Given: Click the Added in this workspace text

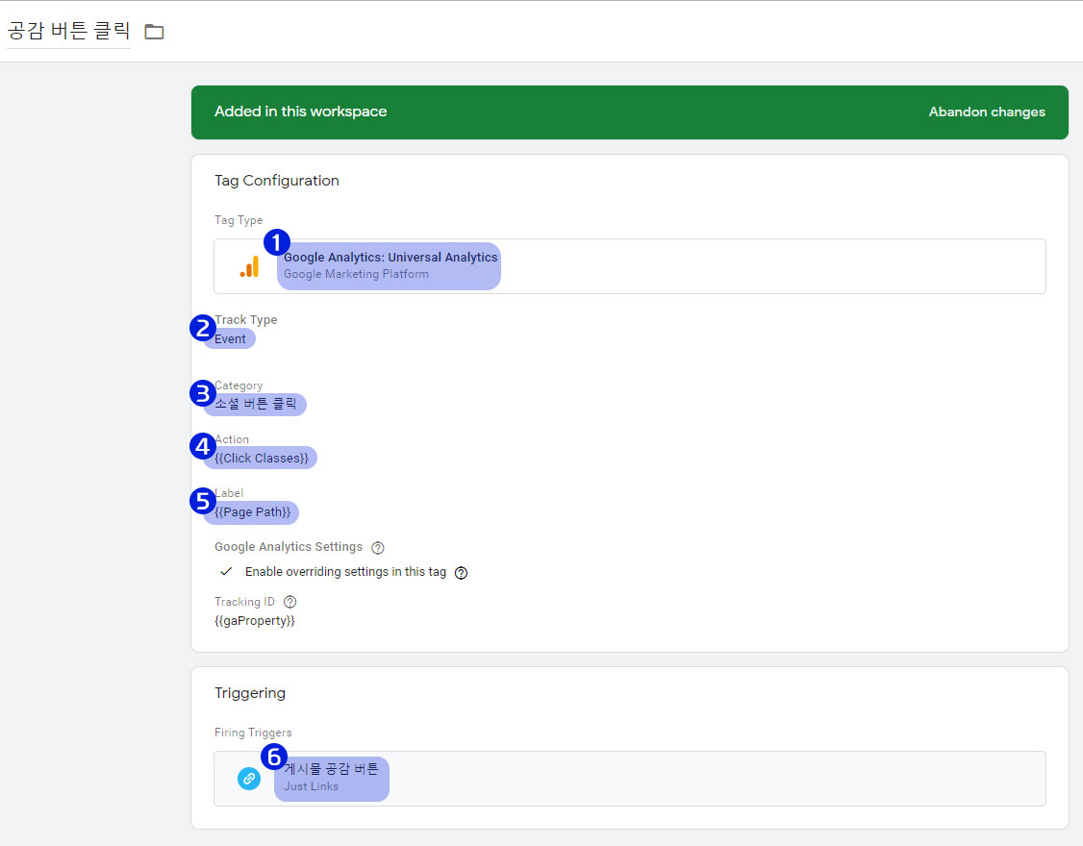Looking at the screenshot, I should point(300,112).
